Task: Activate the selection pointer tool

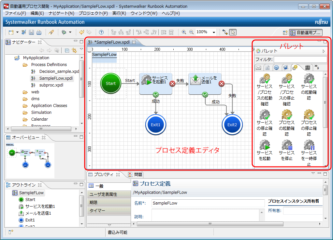Action: (x=233, y=32)
